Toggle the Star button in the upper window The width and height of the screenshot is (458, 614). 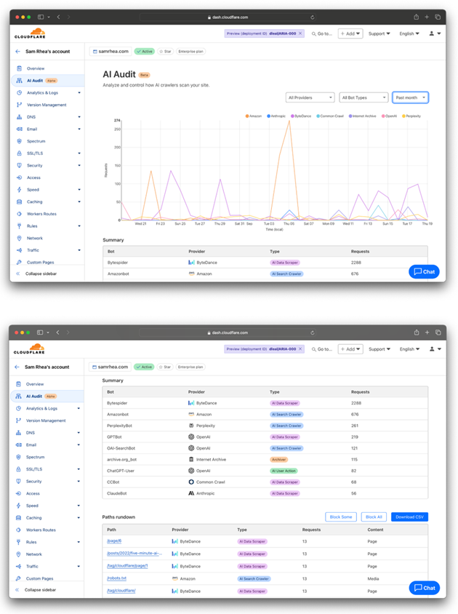[x=165, y=52]
